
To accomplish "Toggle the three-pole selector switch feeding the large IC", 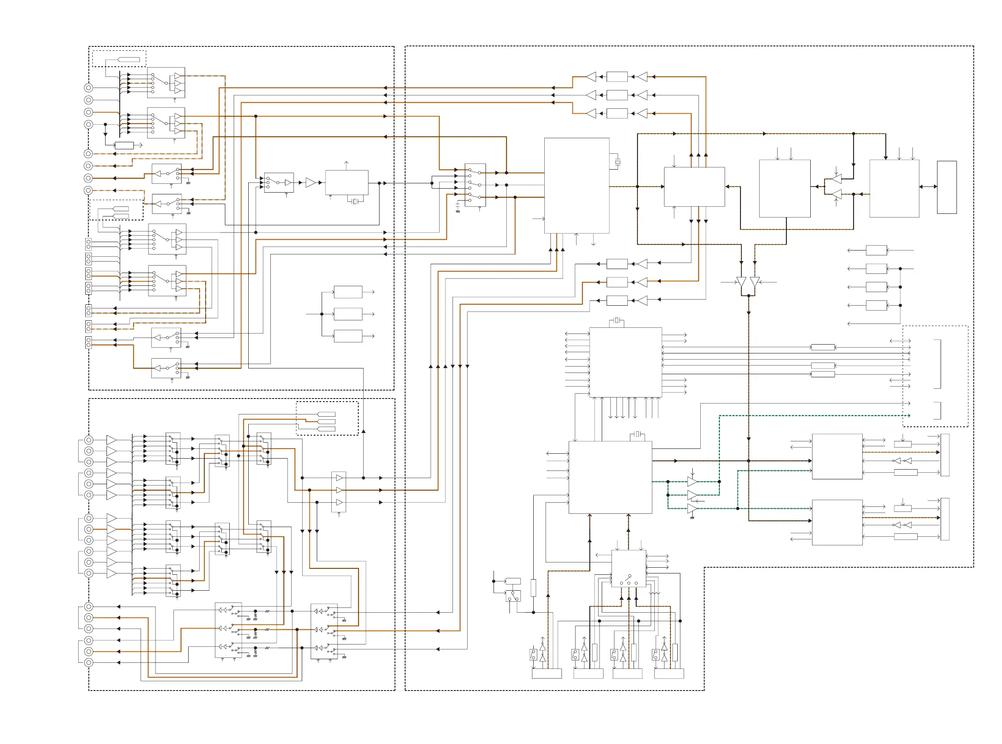I will click(475, 185).
